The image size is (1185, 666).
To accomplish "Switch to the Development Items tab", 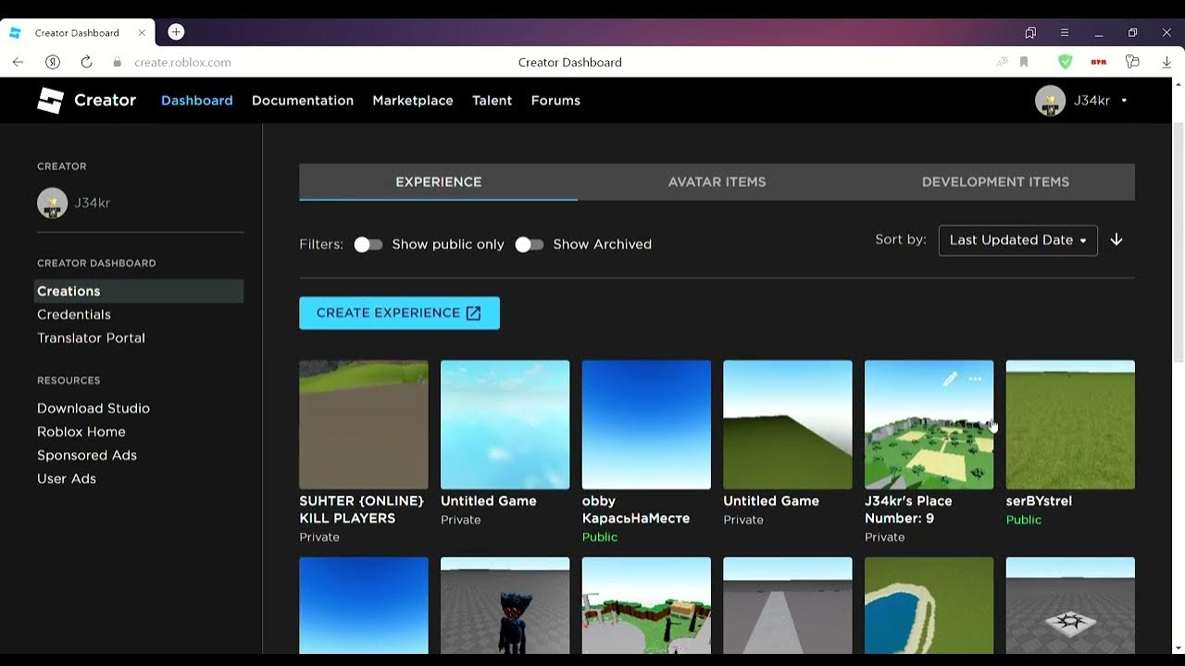I will coord(995,182).
